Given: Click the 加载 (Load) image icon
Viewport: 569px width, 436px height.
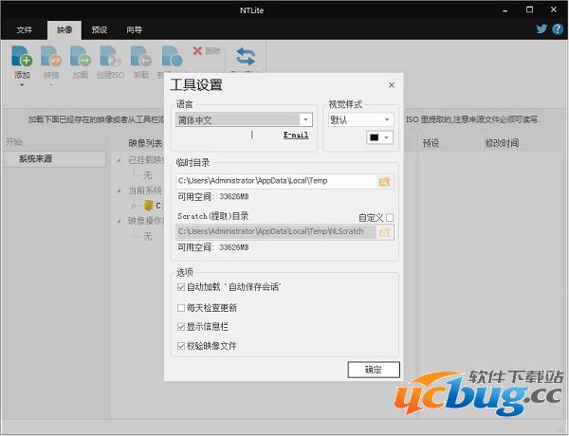Looking at the screenshot, I should (81, 57).
